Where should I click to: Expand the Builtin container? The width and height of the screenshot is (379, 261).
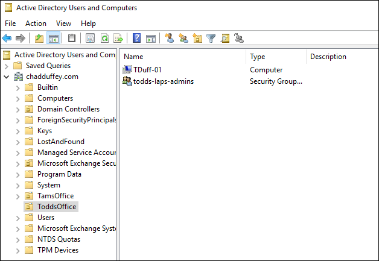coord(18,87)
